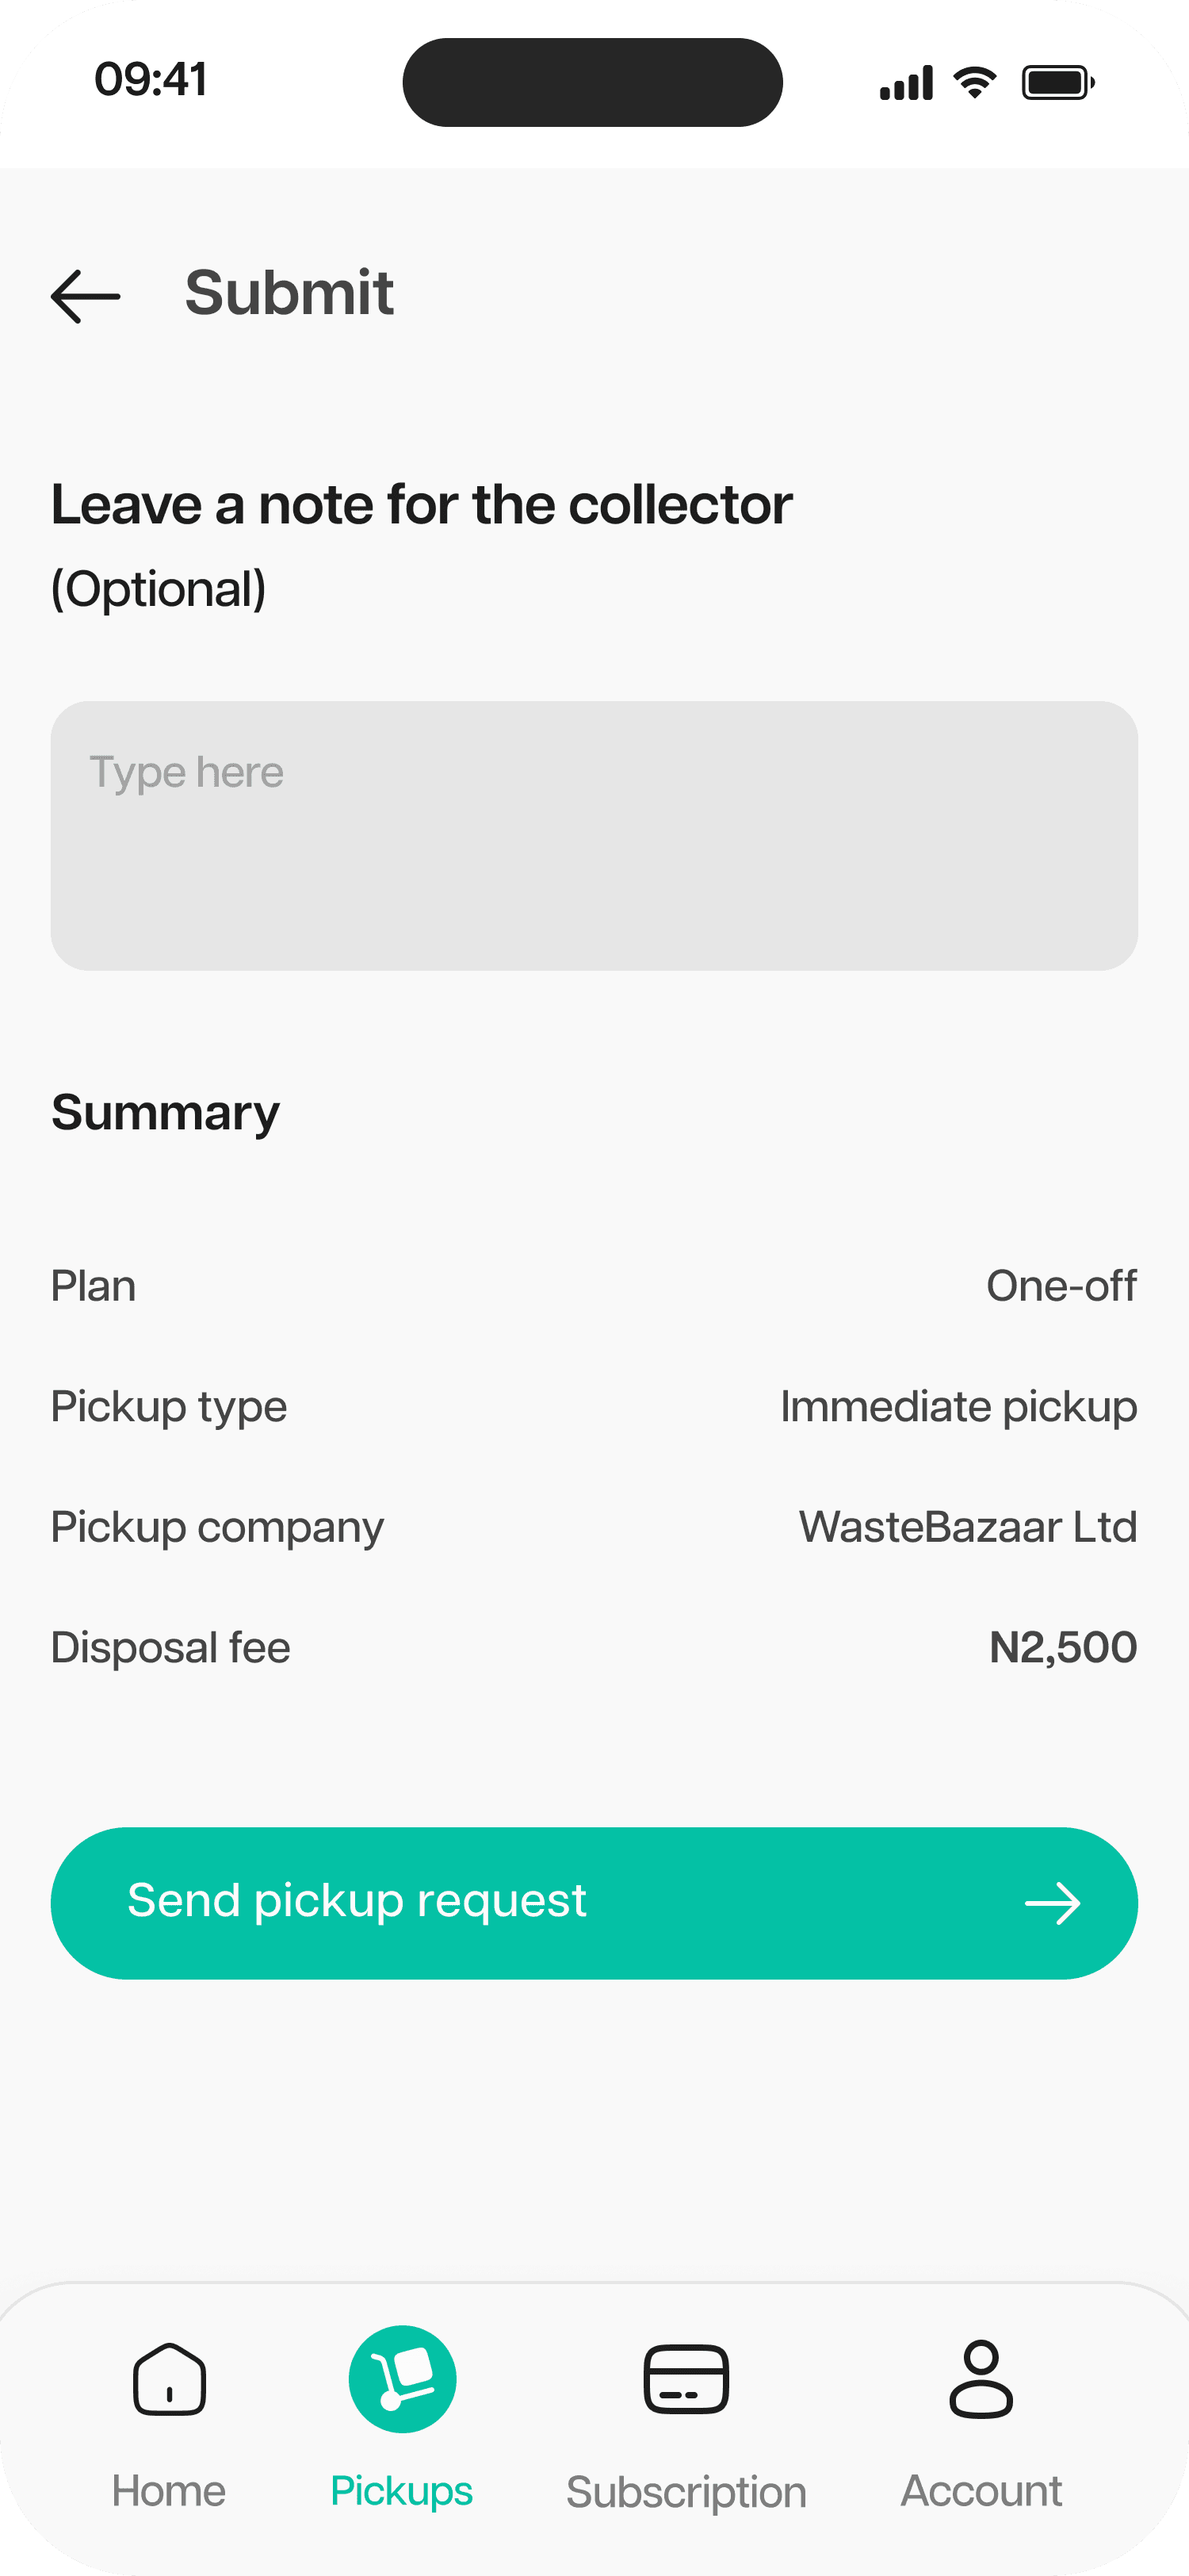Click the N2,500 disposal fee amount

coord(1063,1647)
